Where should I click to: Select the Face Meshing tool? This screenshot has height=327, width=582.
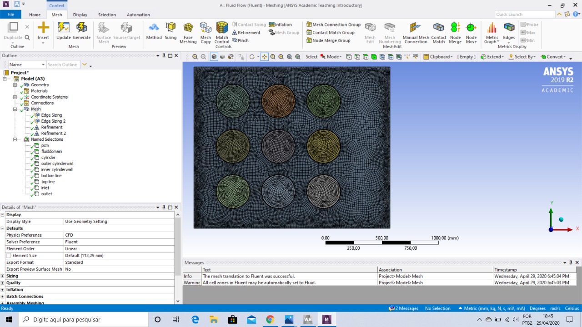coord(188,33)
